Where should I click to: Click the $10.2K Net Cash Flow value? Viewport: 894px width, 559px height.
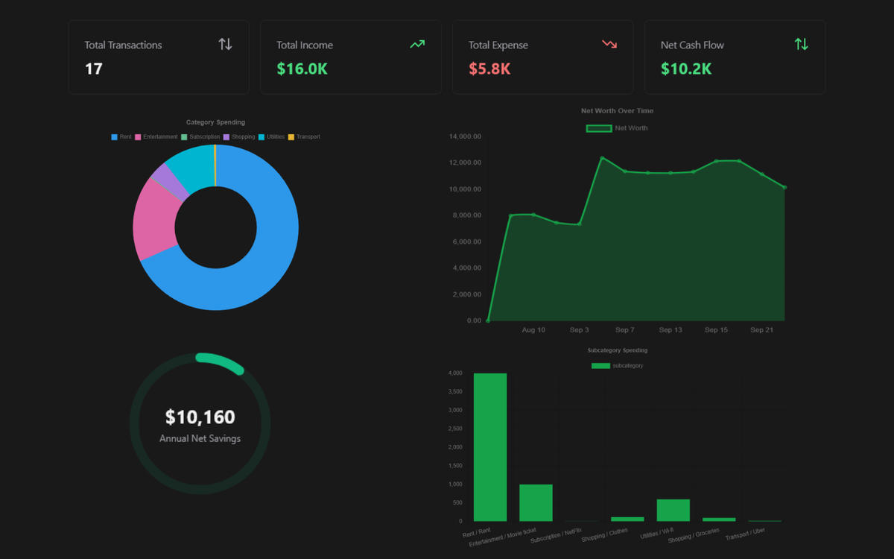click(x=686, y=69)
